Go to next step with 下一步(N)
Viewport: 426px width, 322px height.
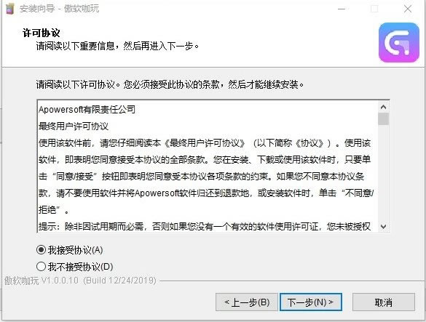310,302
